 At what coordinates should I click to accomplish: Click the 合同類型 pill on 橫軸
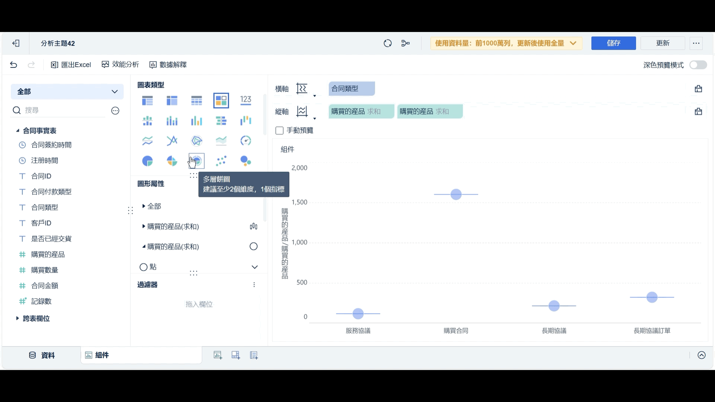click(x=352, y=89)
